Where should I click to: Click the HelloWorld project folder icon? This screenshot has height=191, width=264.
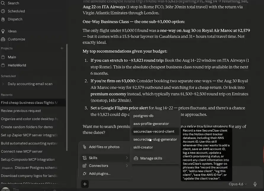pyautogui.click(x=3, y=65)
